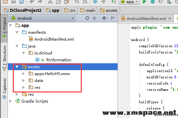Fold the defaultConfig block in the gutter

click(x=129, y=65)
